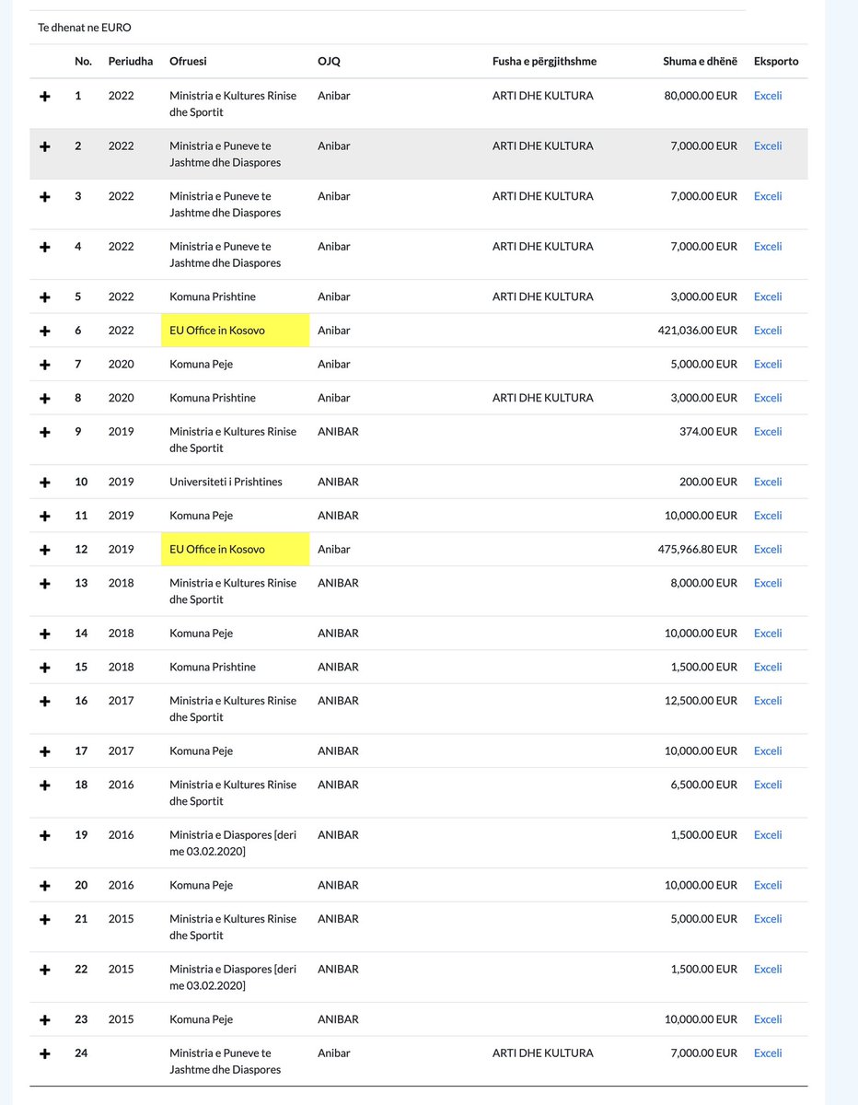
Task: Click the 12,500.00 EUR amount
Action: click(701, 701)
